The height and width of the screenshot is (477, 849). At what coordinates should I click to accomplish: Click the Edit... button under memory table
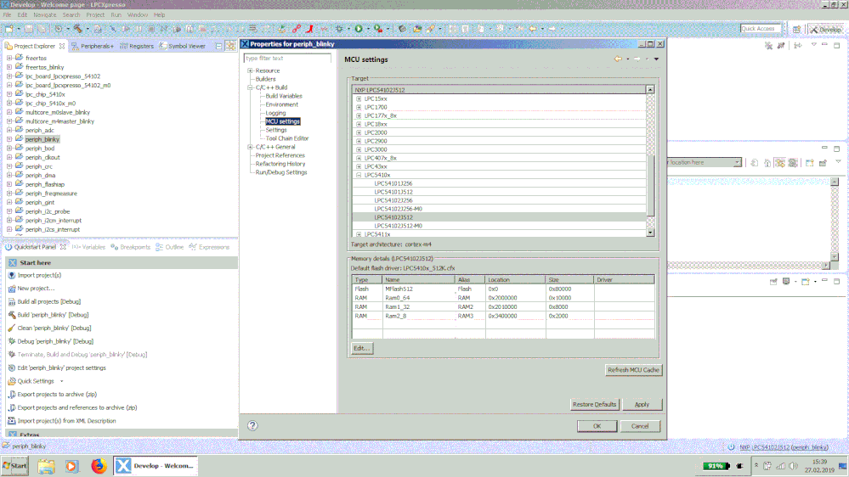(362, 348)
